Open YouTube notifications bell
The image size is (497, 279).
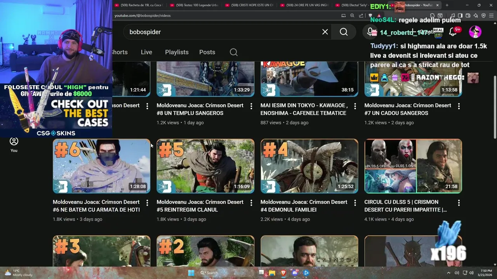coord(453,32)
